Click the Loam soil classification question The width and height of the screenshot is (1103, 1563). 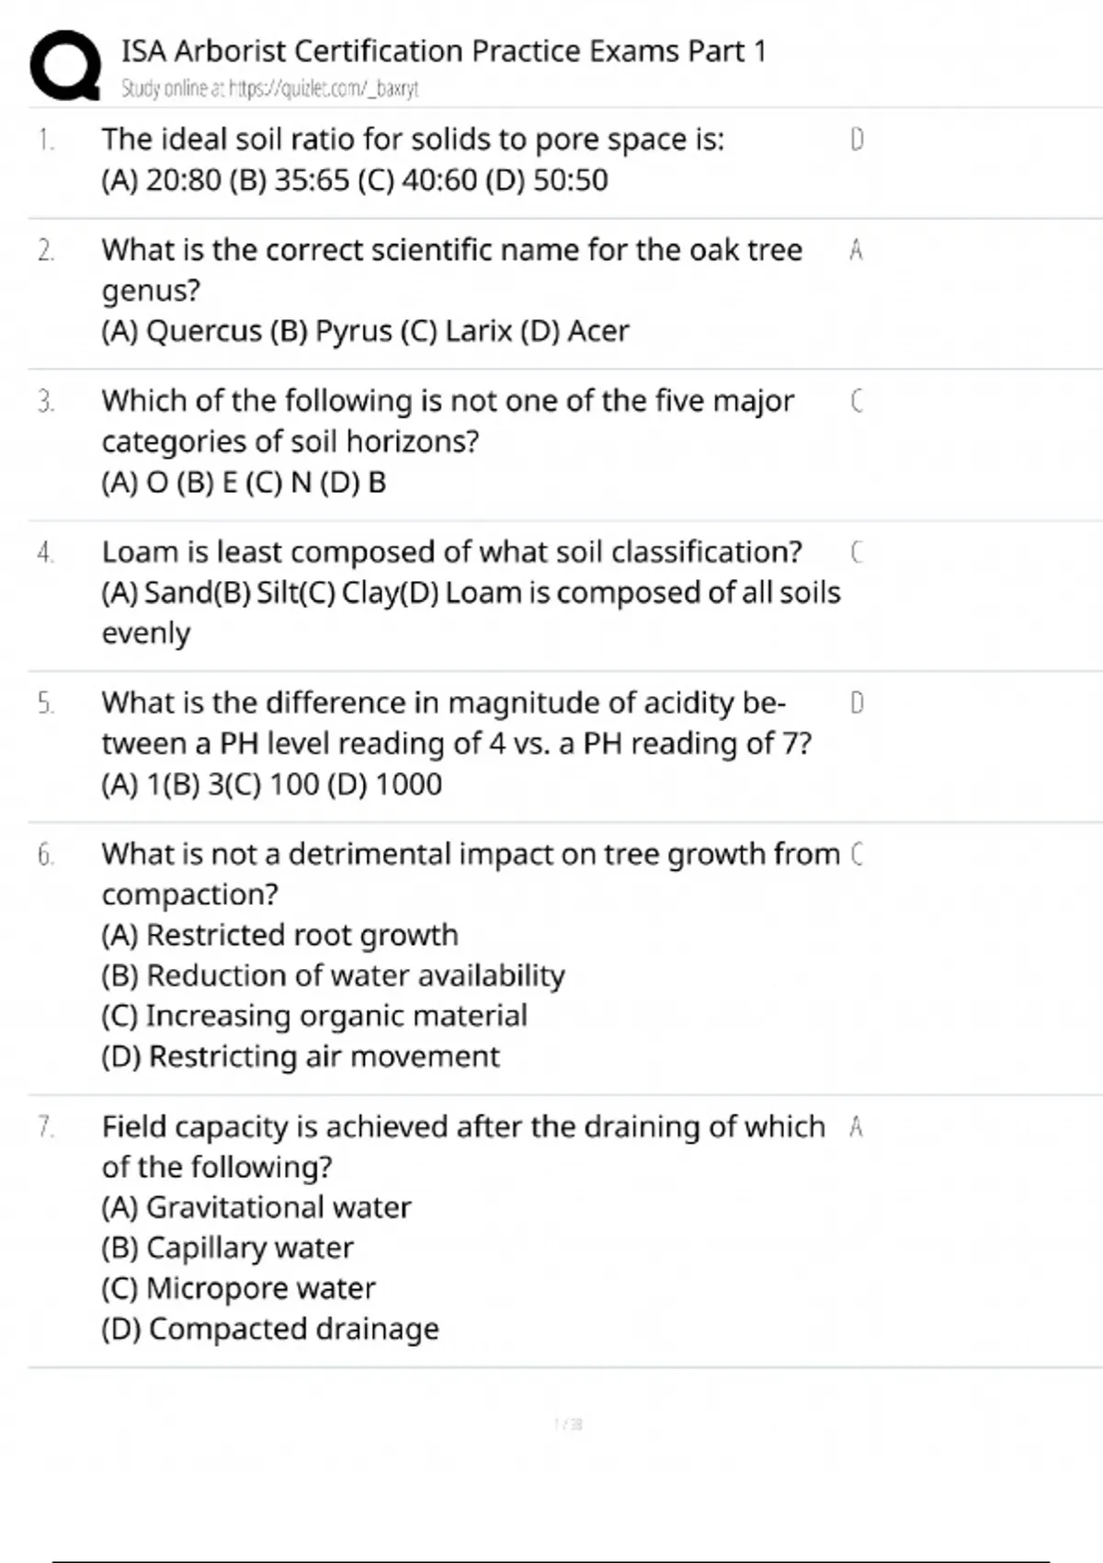pos(451,552)
